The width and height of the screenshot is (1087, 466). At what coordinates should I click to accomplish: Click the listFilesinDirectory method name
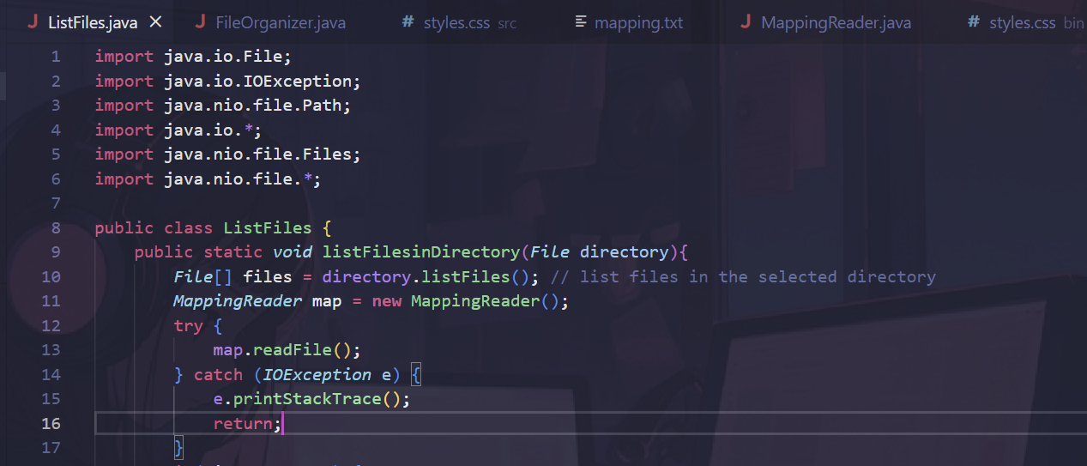pyautogui.click(x=421, y=252)
